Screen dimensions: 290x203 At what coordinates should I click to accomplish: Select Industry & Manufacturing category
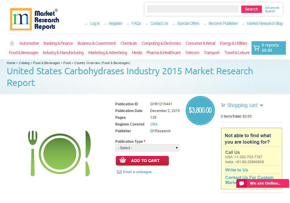(63, 53)
